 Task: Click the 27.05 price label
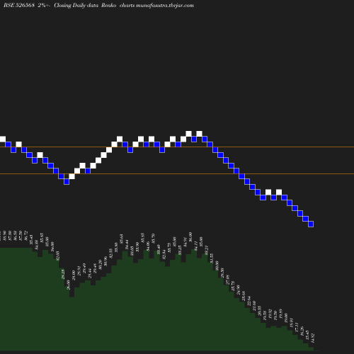pyautogui.click(x=227, y=280)
